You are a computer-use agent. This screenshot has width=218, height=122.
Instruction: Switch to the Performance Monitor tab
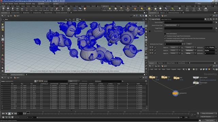tap(174, 13)
